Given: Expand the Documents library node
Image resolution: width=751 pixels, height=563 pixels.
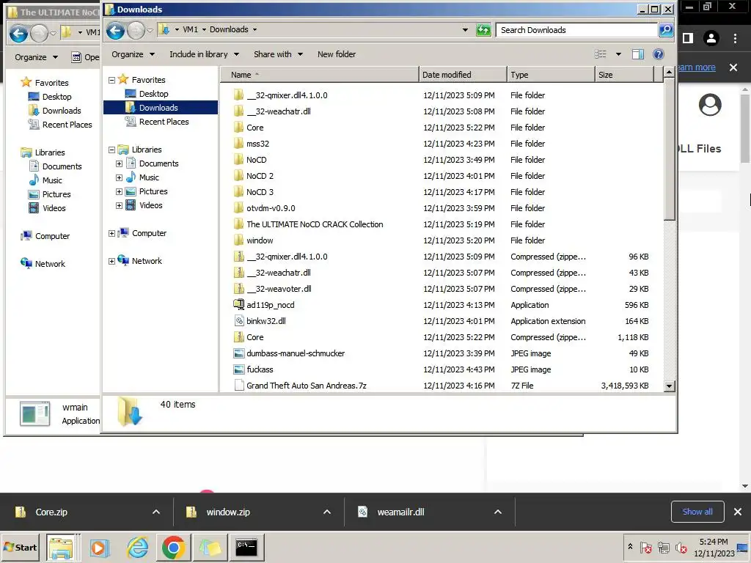Looking at the screenshot, I should coord(119,163).
